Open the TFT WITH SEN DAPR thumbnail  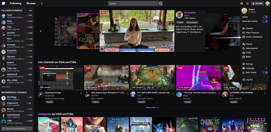152,78
